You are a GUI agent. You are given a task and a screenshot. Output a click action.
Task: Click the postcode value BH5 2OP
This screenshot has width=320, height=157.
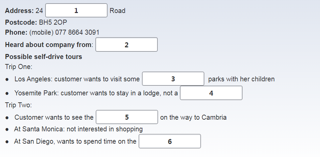pyautogui.click(x=53, y=22)
